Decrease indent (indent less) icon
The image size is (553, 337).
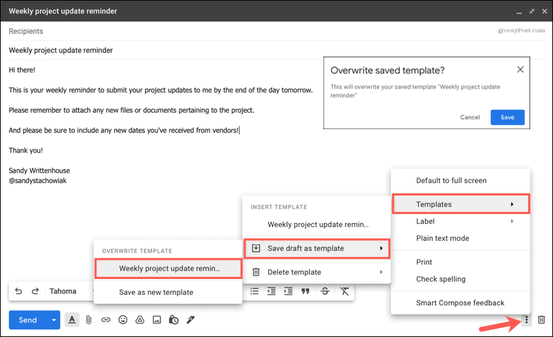click(x=271, y=291)
